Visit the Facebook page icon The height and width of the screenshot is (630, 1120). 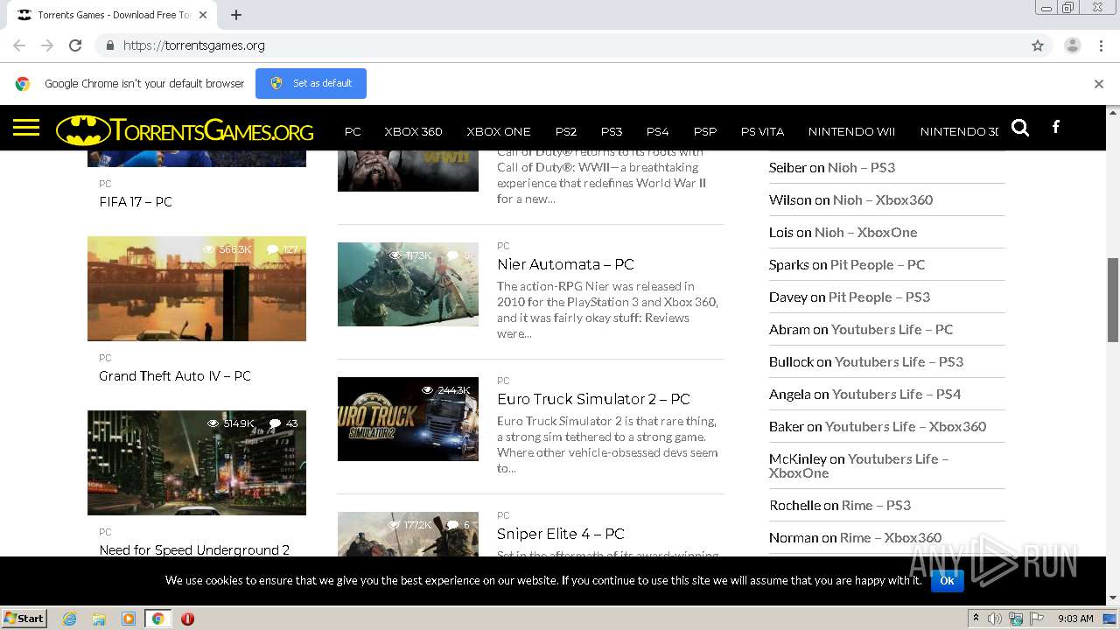click(x=1056, y=128)
